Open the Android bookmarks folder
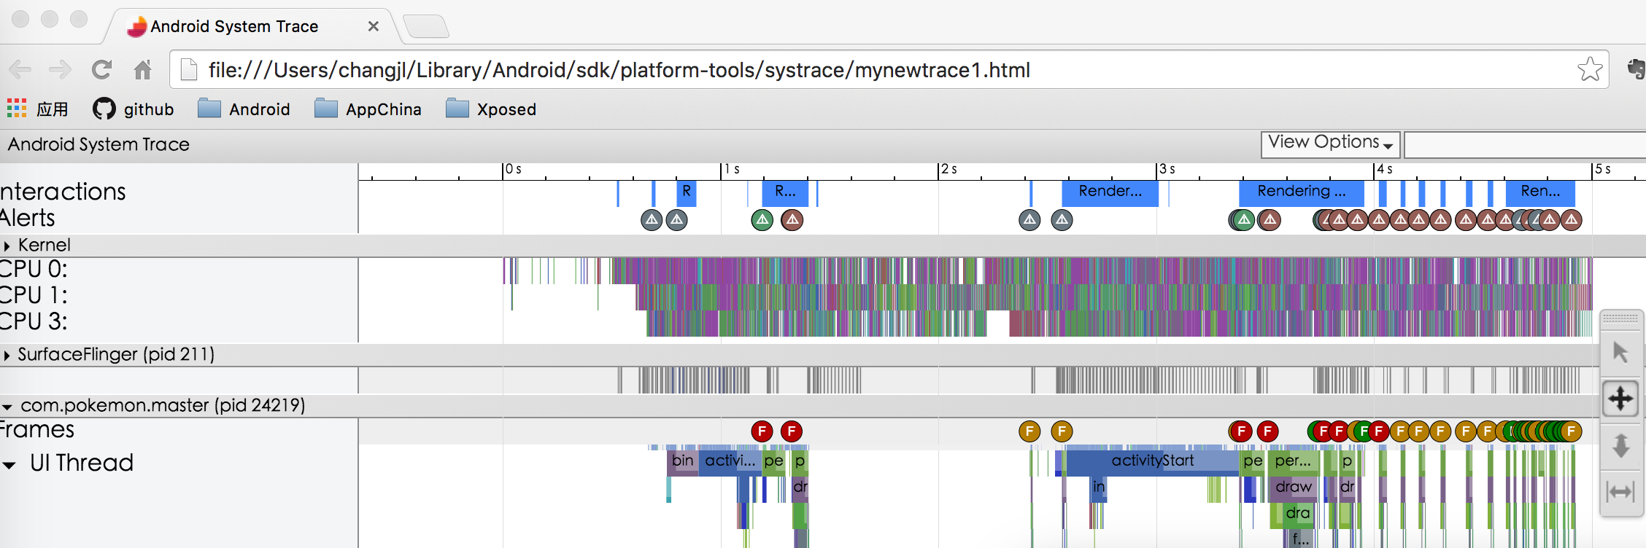The height and width of the screenshot is (548, 1646). click(244, 109)
